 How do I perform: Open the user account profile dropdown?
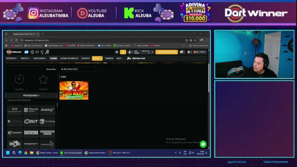(x=130, y=52)
